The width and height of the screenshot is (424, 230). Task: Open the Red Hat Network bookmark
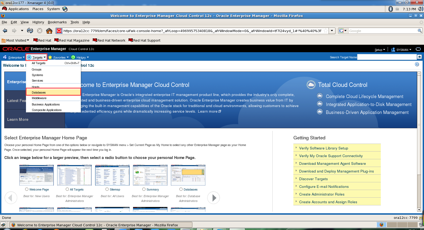[x=109, y=41]
